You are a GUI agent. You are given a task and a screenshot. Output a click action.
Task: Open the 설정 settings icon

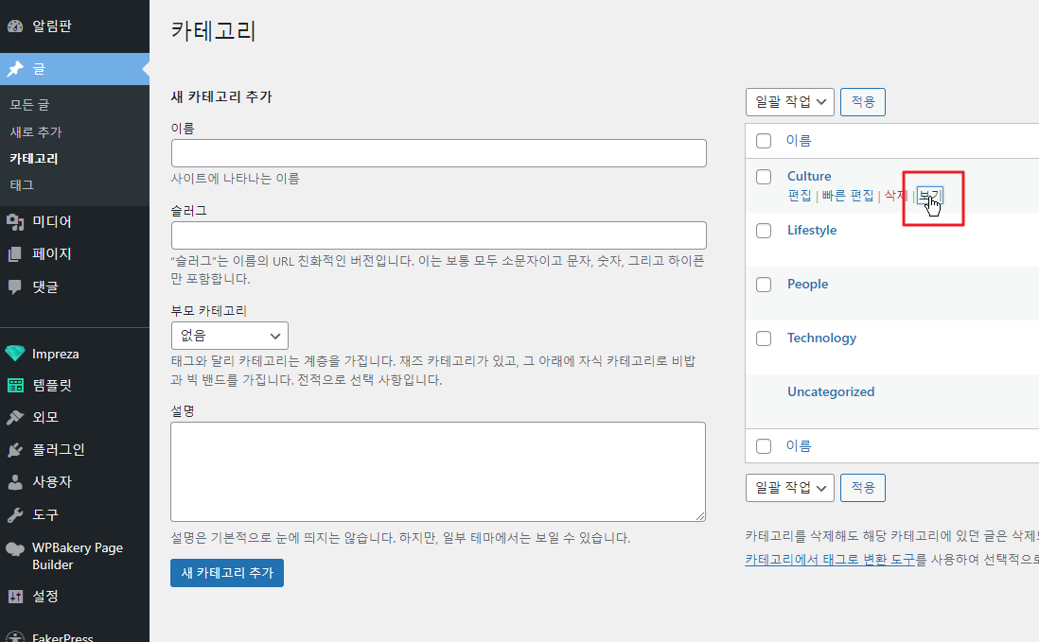15,597
